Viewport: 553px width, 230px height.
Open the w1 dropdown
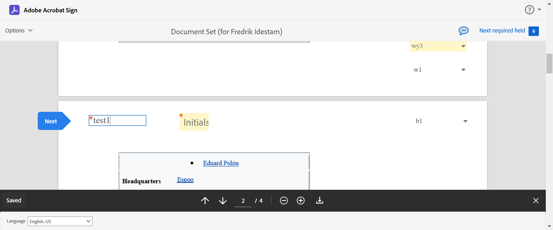[439, 70]
